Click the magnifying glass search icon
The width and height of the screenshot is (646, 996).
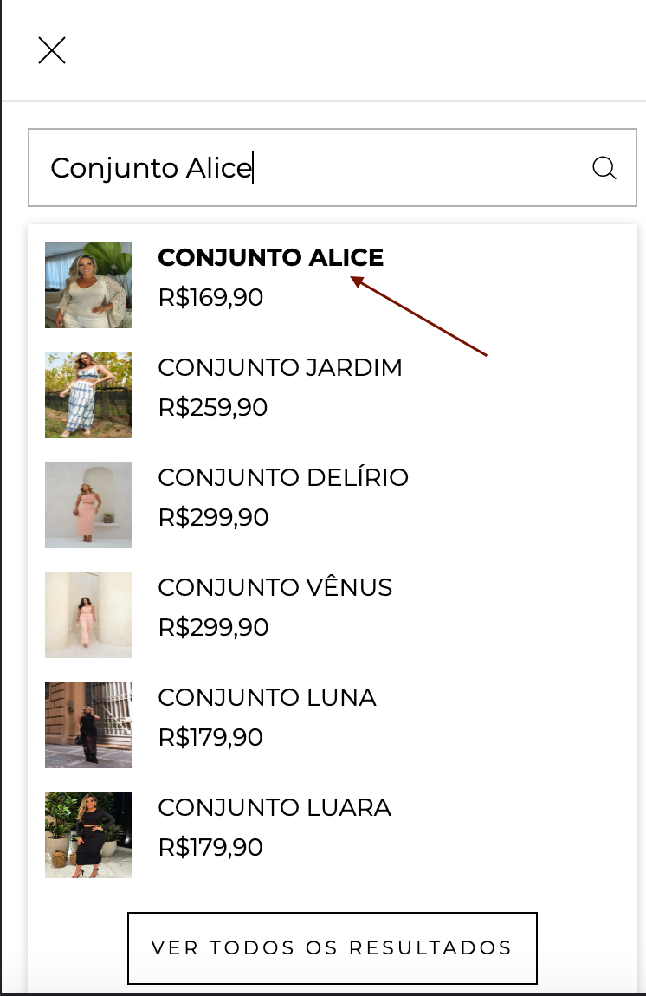[604, 168]
